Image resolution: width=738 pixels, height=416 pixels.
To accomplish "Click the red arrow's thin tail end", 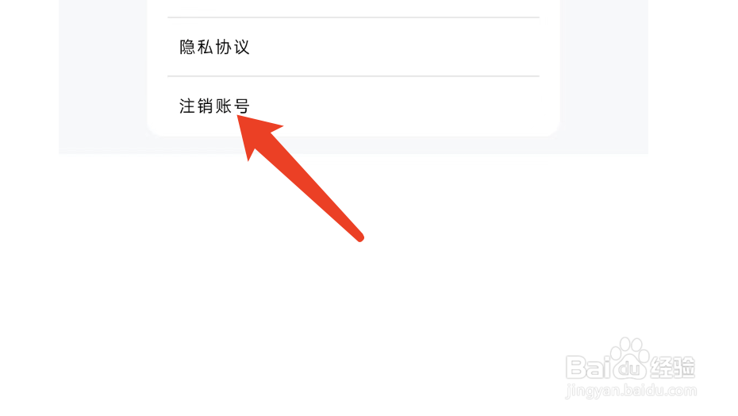I will click(x=359, y=236).
